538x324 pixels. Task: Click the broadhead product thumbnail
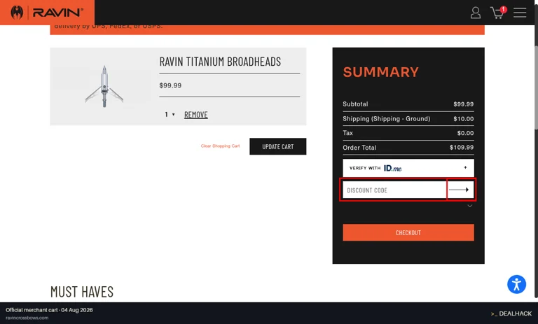click(104, 86)
